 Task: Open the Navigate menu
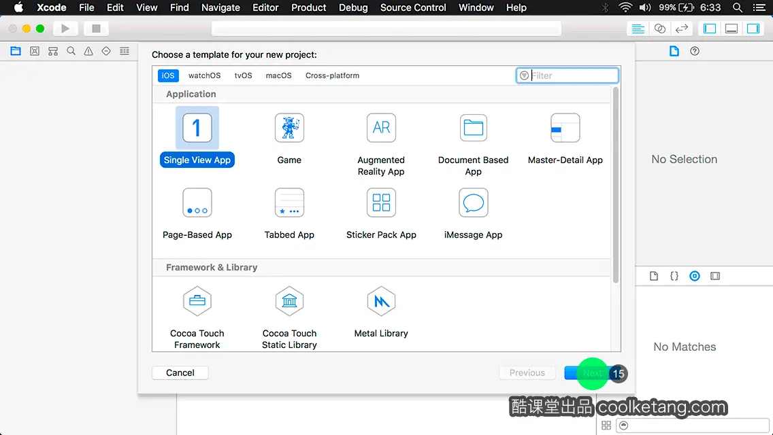pos(220,7)
